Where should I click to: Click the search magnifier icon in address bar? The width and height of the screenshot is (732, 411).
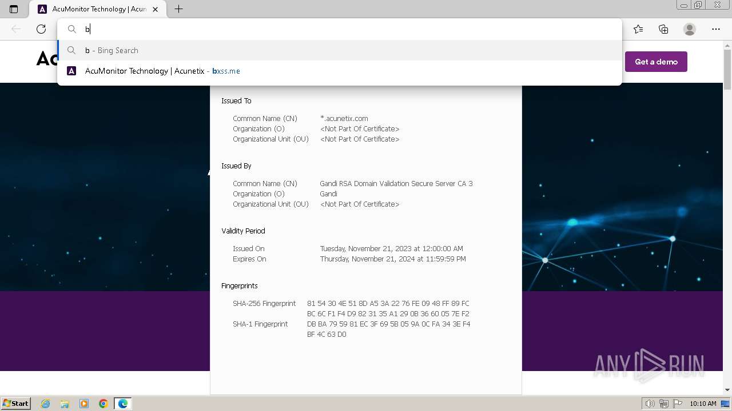pos(72,29)
